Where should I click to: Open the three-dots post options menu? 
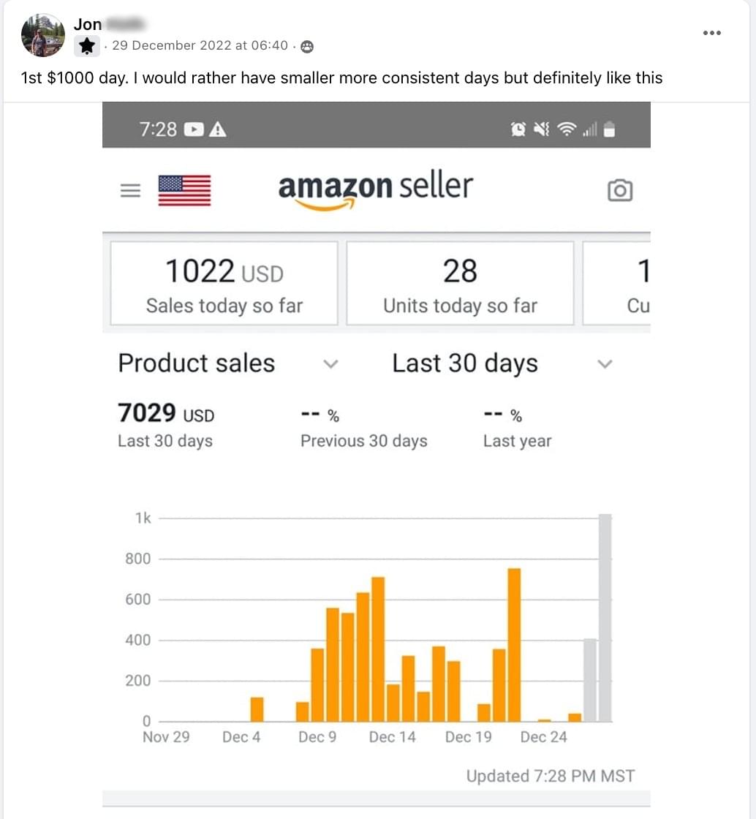(x=711, y=33)
